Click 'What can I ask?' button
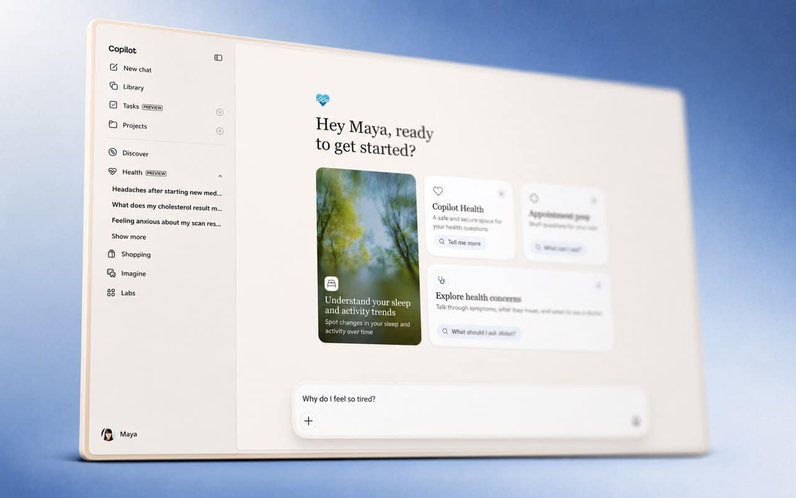The image size is (796, 498). [558, 249]
